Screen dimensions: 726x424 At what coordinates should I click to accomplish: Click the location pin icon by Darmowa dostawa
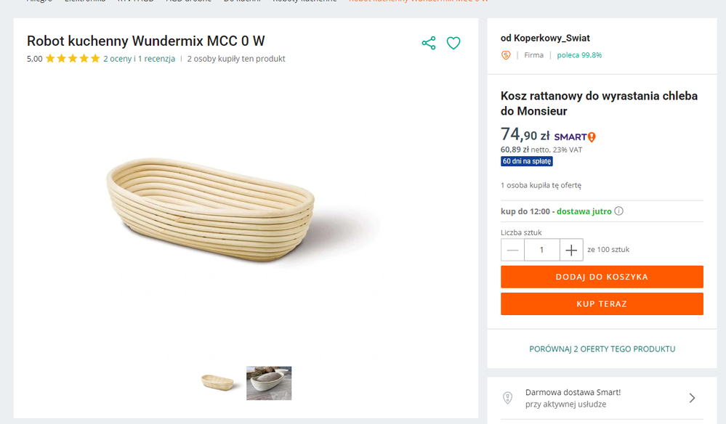(508, 398)
